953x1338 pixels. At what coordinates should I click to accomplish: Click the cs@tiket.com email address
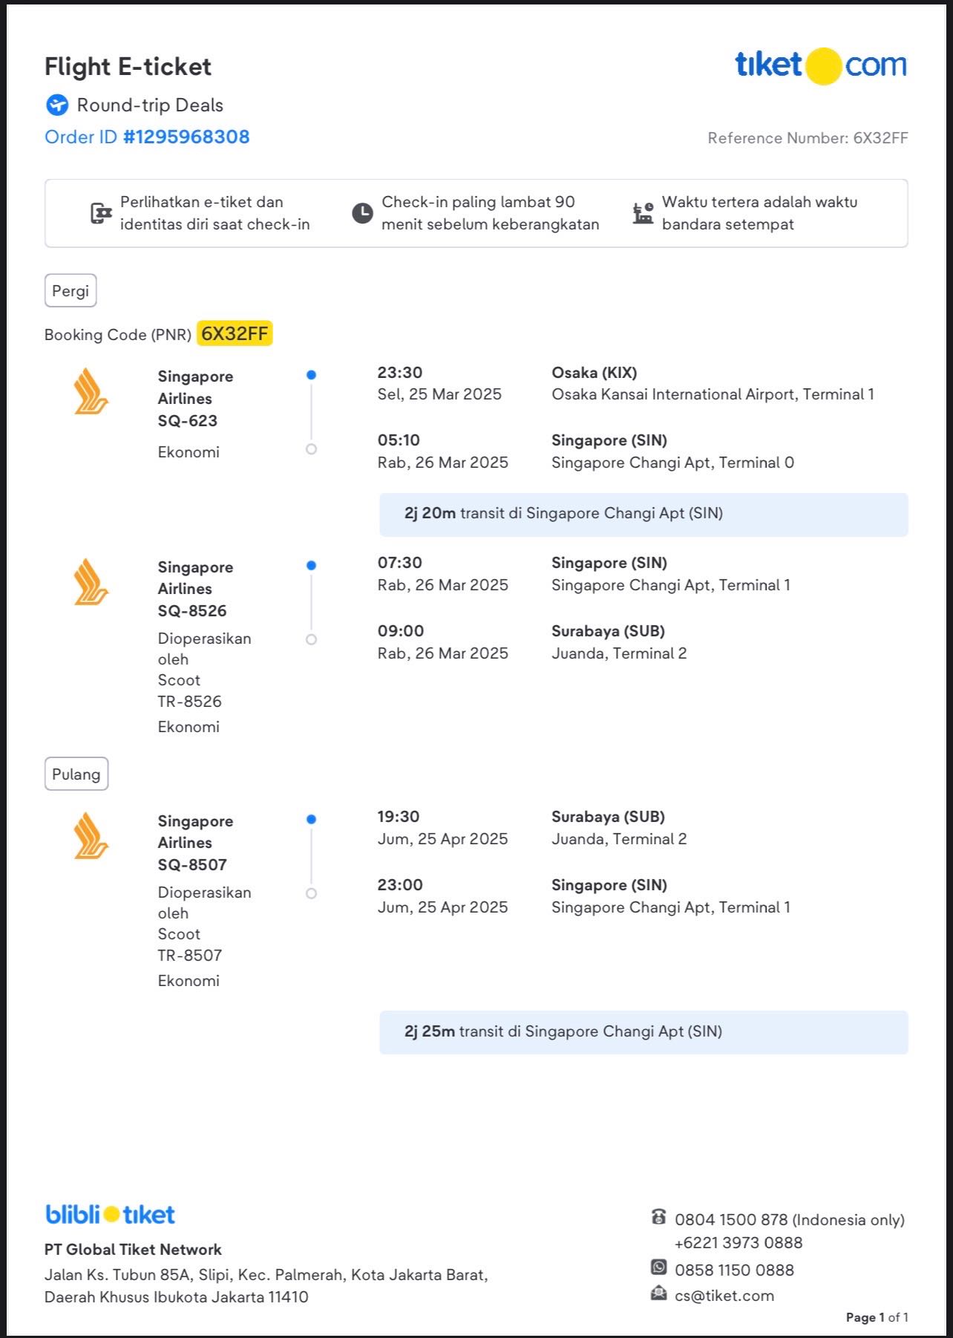pos(724,1296)
